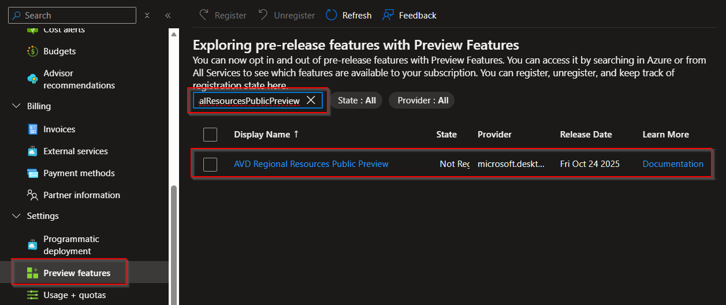726x305 pixels.
Task: Check the AVD Regional Resources row checkbox
Action: tap(210, 164)
